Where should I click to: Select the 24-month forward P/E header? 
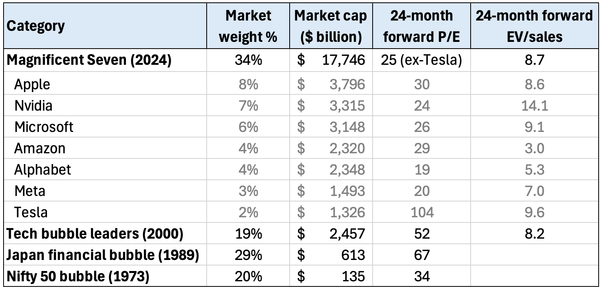(x=422, y=26)
